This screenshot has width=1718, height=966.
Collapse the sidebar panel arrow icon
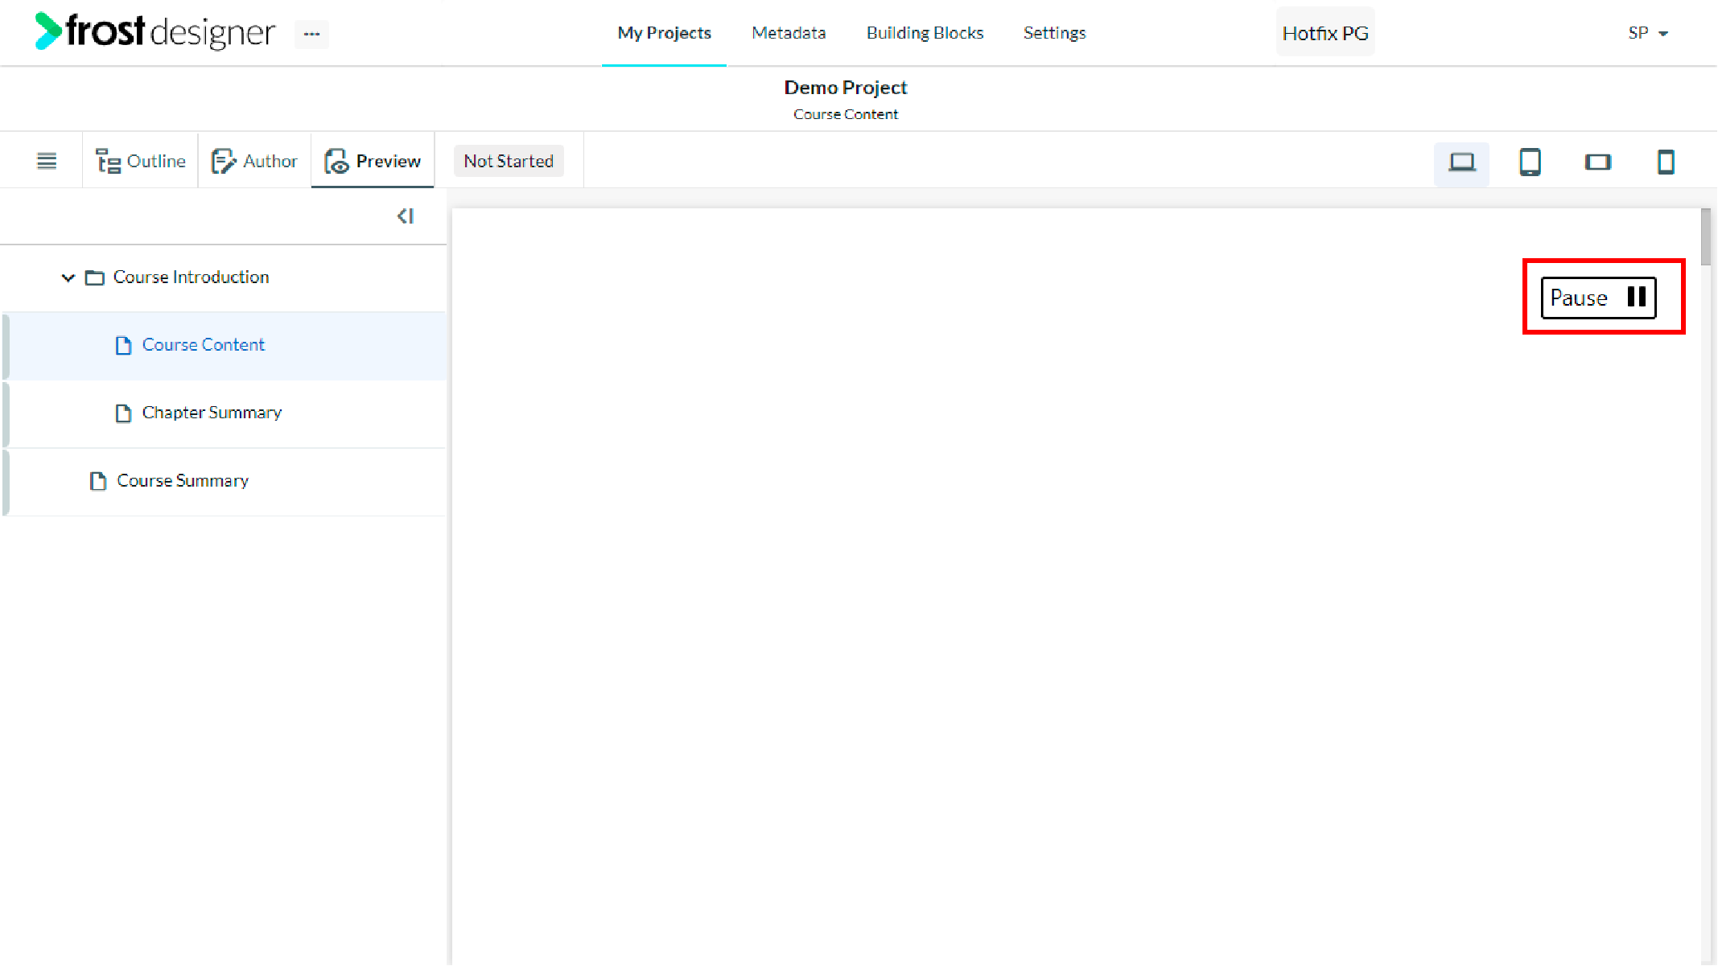[x=406, y=216]
